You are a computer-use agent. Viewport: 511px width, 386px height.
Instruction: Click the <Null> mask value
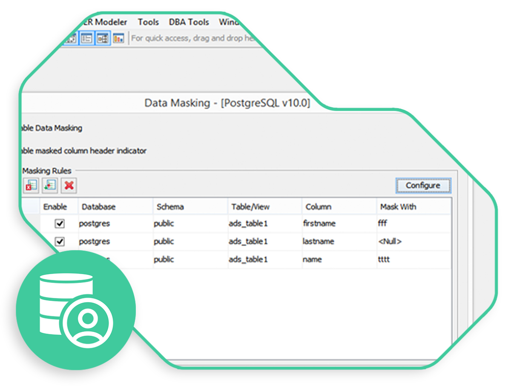[x=390, y=241]
